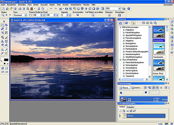This screenshot has height=125, width=174.
Task: Open the Form Rechteck dropdown
Action: click(26, 15)
